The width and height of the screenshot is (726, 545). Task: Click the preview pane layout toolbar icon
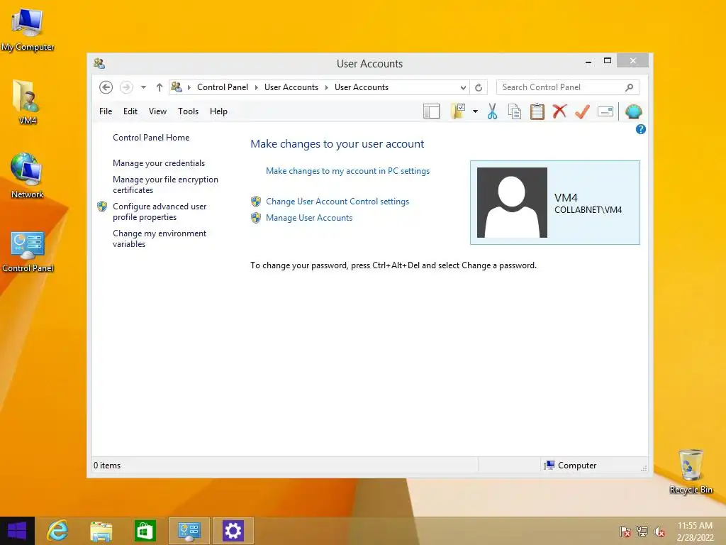click(431, 111)
